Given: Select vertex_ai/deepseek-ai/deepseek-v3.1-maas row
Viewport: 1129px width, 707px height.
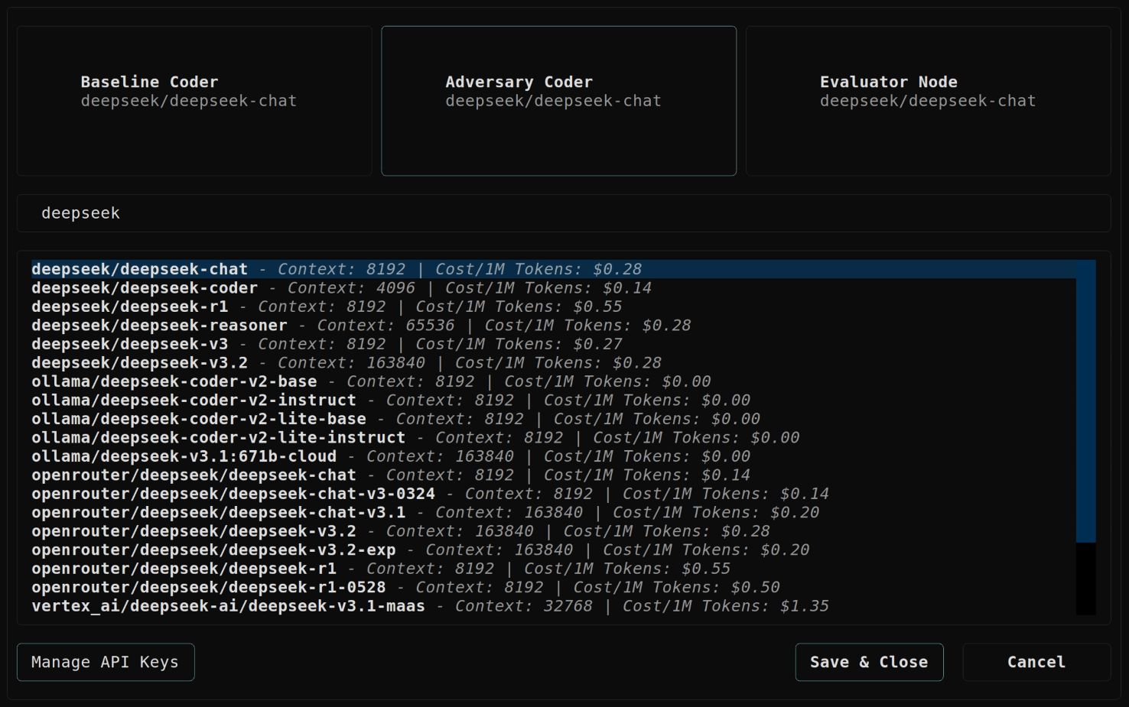Looking at the screenshot, I should [x=554, y=606].
